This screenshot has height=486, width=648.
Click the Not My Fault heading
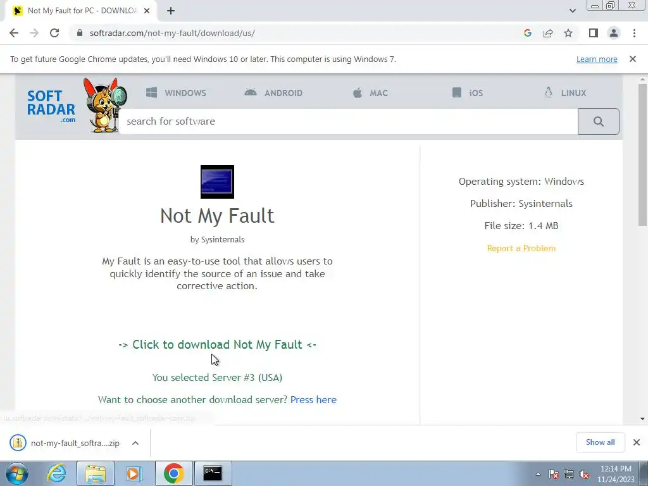click(x=218, y=216)
